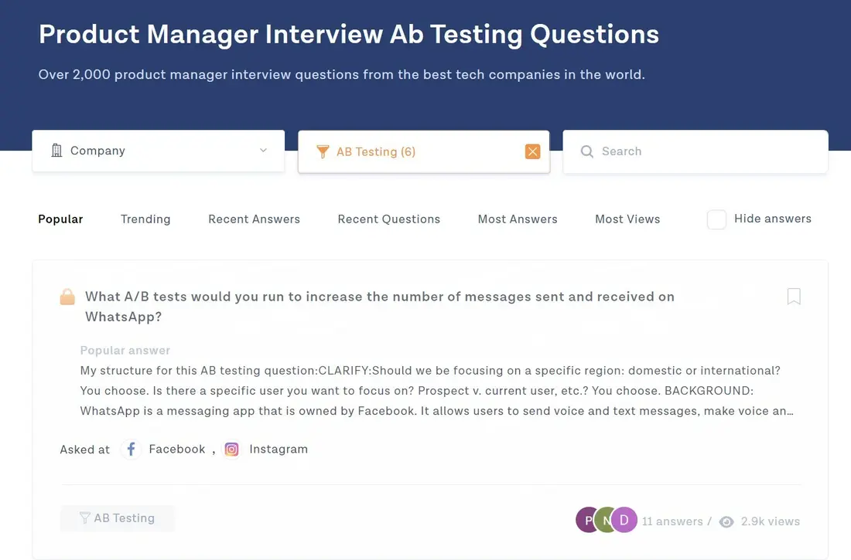
Task: Click the Popular answer label
Action: (x=125, y=350)
